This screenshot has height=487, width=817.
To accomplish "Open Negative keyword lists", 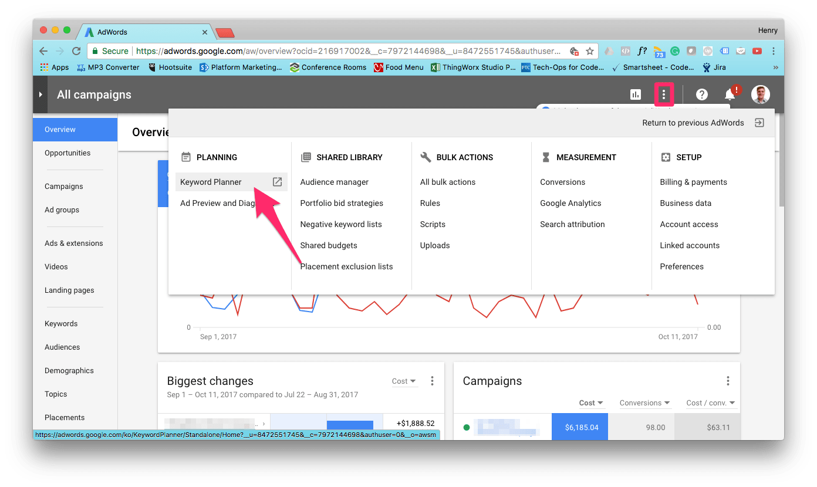I will 341,224.
